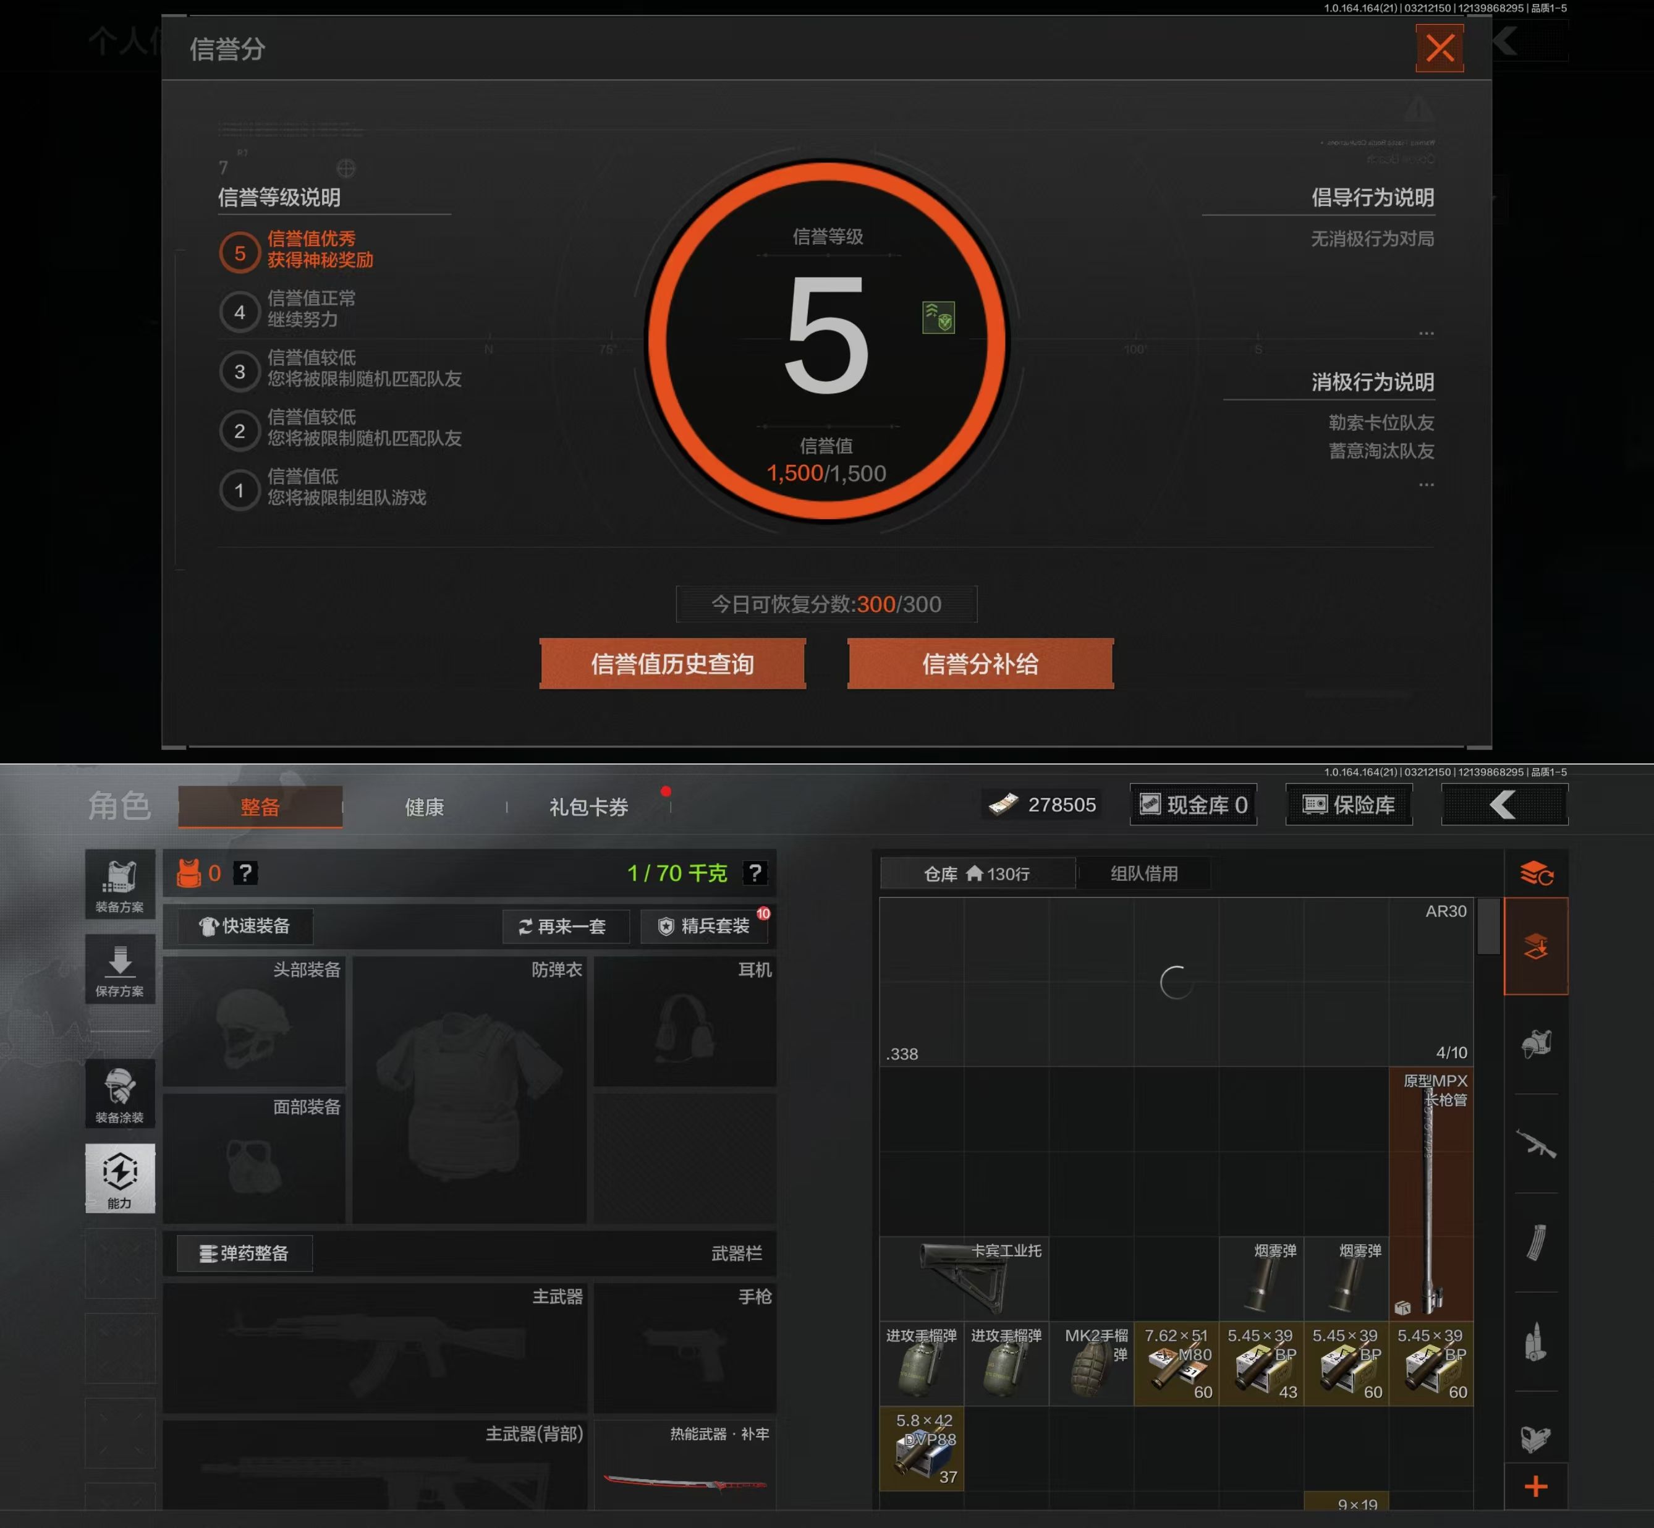Image resolution: width=1654 pixels, height=1528 pixels.
Task: Expand ellipsis under 倡导行为说明
Action: (x=1426, y=333)
